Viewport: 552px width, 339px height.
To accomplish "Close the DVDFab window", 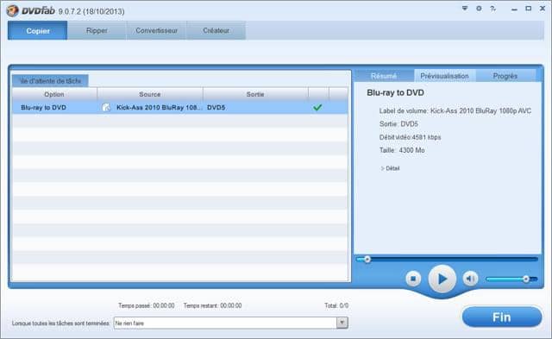I will tap(543, 9).
